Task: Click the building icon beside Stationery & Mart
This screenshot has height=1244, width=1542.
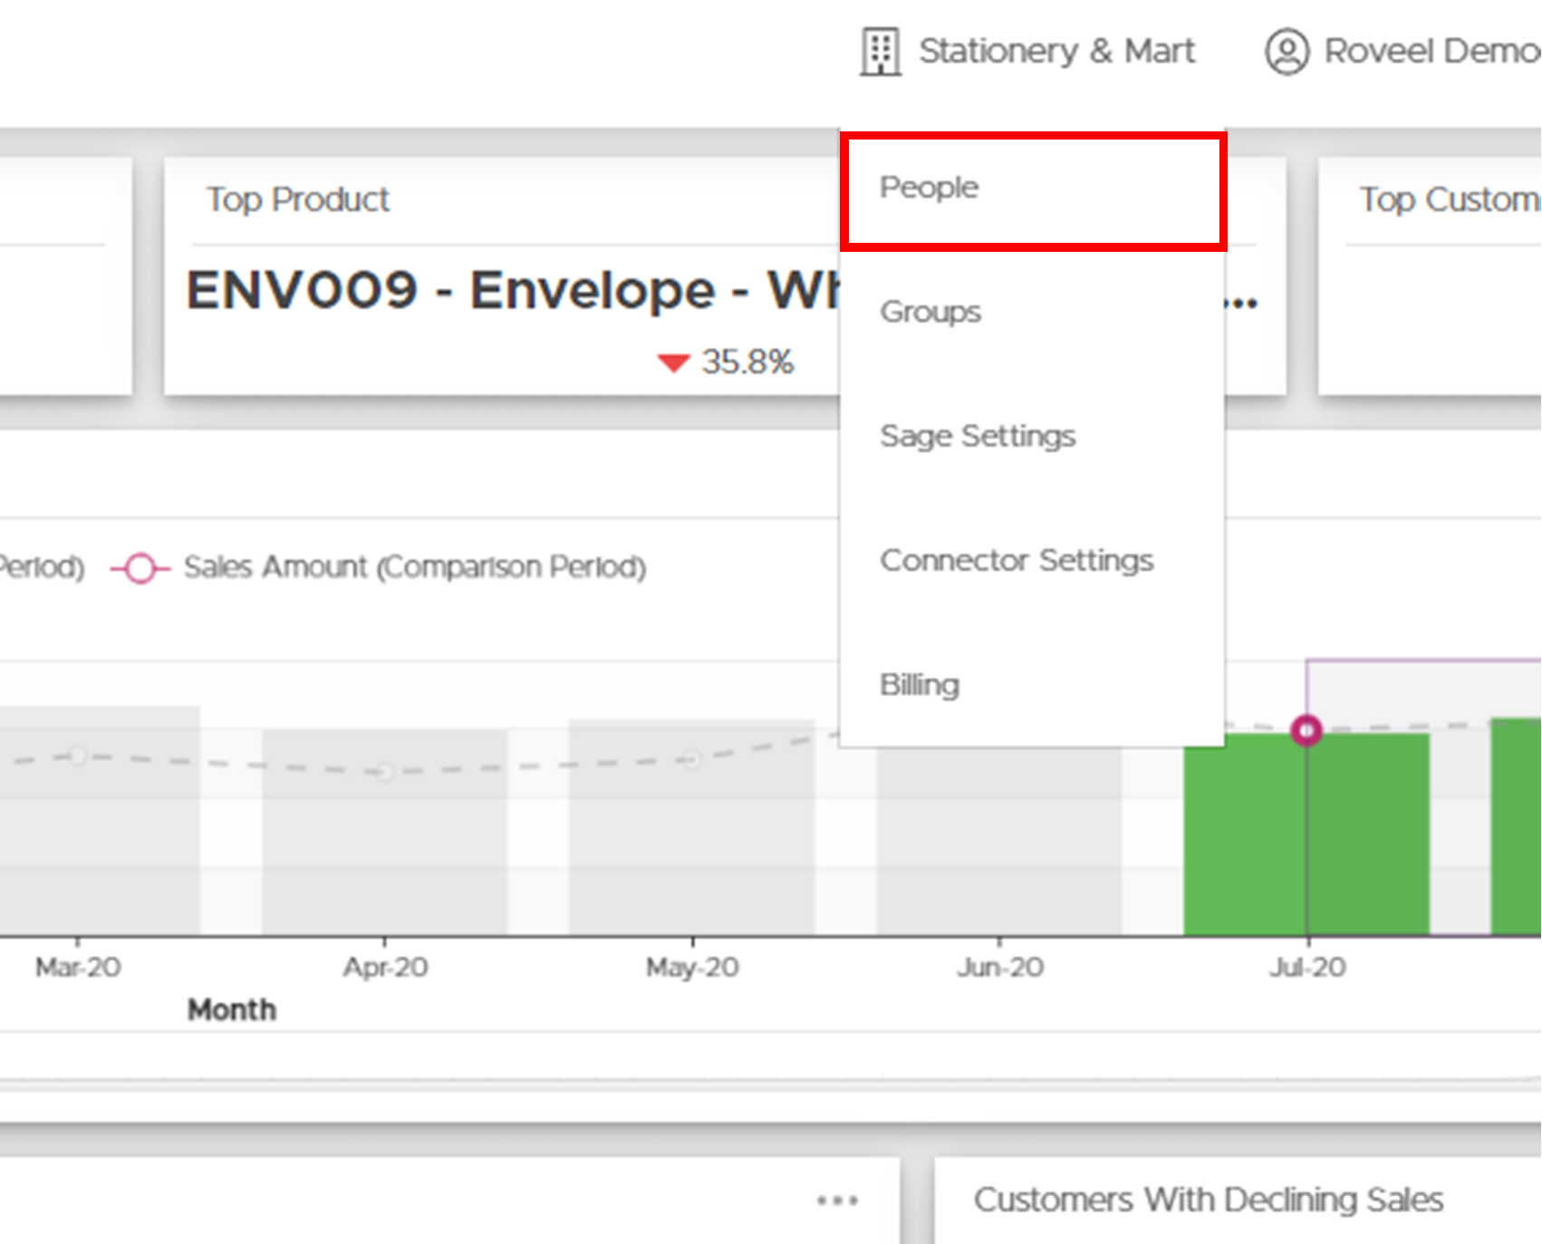Action: [880, 52]
